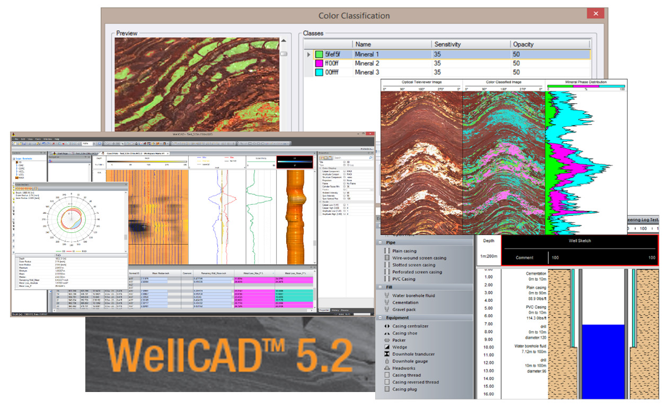The height and width of the screenshot is (409, 671).
Task: Switch to the History tab at bottom
Action: click(334, 309)
